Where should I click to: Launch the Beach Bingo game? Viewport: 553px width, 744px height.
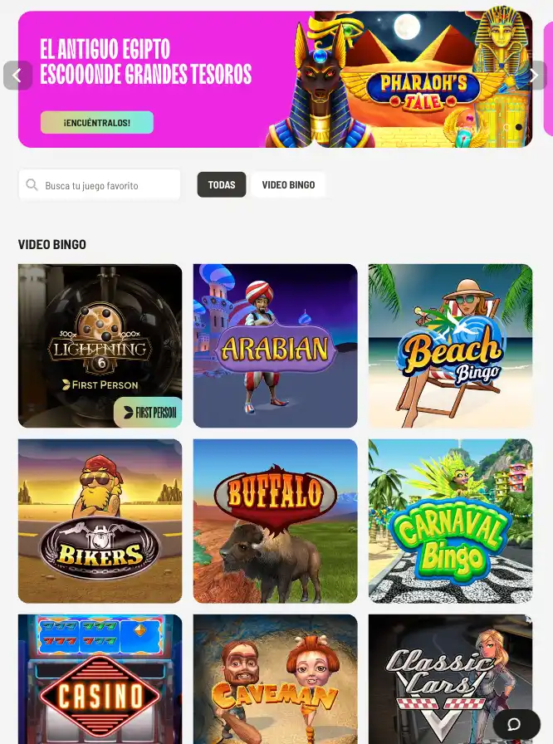click(451, 346)
